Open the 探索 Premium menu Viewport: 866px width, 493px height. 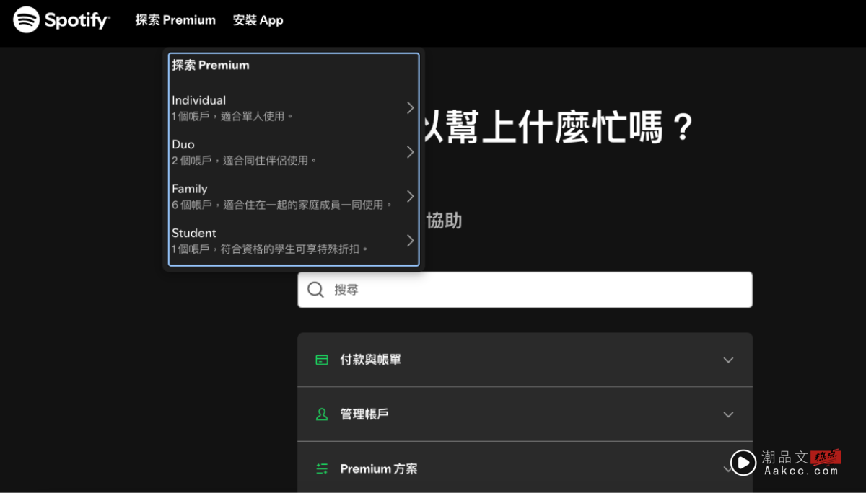click(175, 20)
